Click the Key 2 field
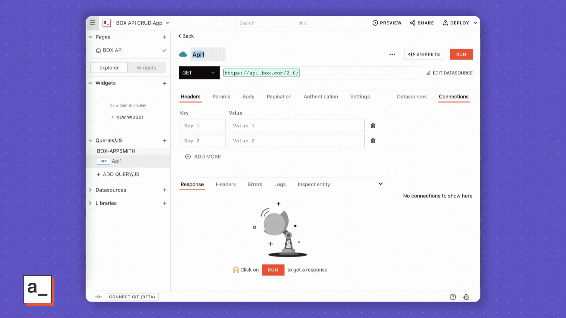The image size is (566, 318). pyautogui.click(x=203, y=141)
